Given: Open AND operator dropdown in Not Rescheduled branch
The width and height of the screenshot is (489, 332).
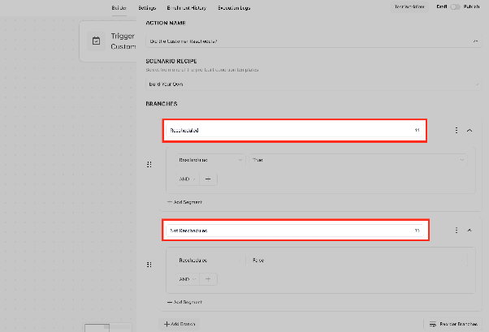Looking at the screenshot, I should [188, 279].
